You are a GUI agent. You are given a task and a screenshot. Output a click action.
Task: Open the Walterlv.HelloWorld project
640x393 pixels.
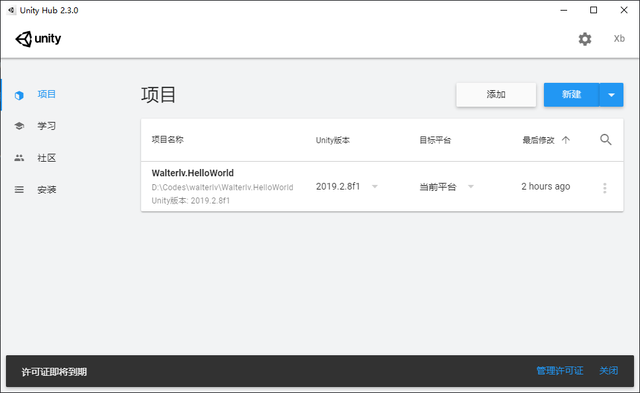coord(193,173)
